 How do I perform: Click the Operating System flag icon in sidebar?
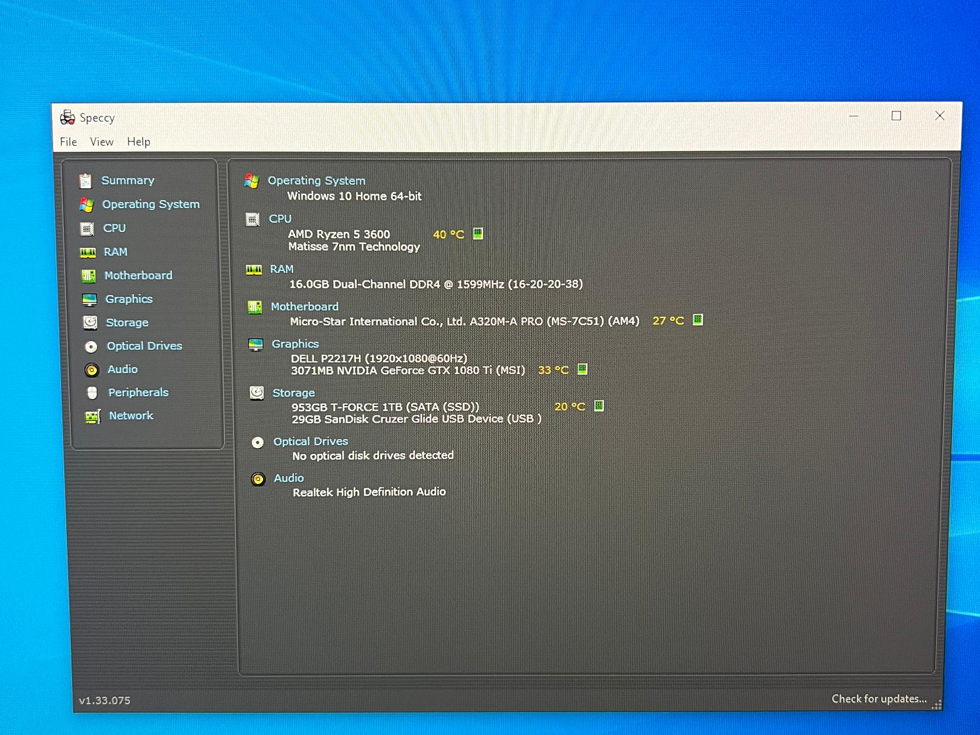tap(87, 205)
